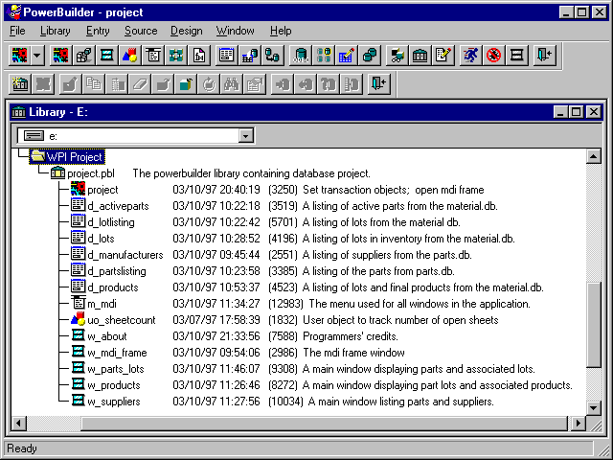Click the Copy entries icon in PainterBar
Viewport: 613px width, 460px height.
[94, 84]
